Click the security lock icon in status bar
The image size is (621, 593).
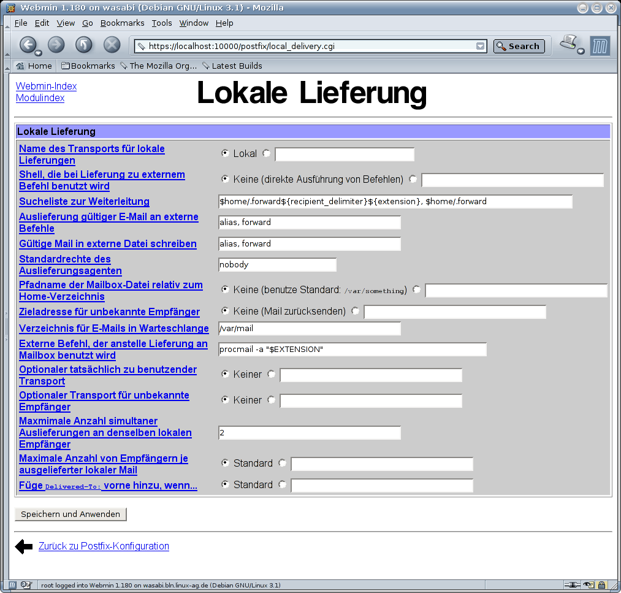click(601, 585)
